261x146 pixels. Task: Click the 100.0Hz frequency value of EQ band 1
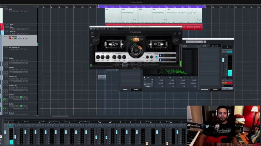coord(160,83)
